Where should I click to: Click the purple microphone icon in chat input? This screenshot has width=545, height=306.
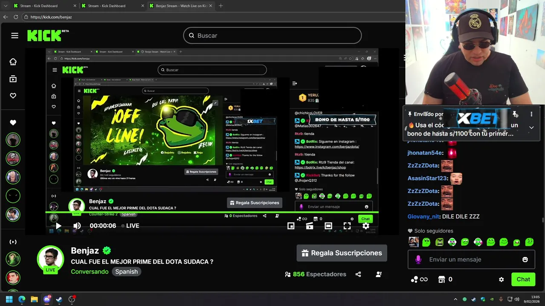(419, 260)
